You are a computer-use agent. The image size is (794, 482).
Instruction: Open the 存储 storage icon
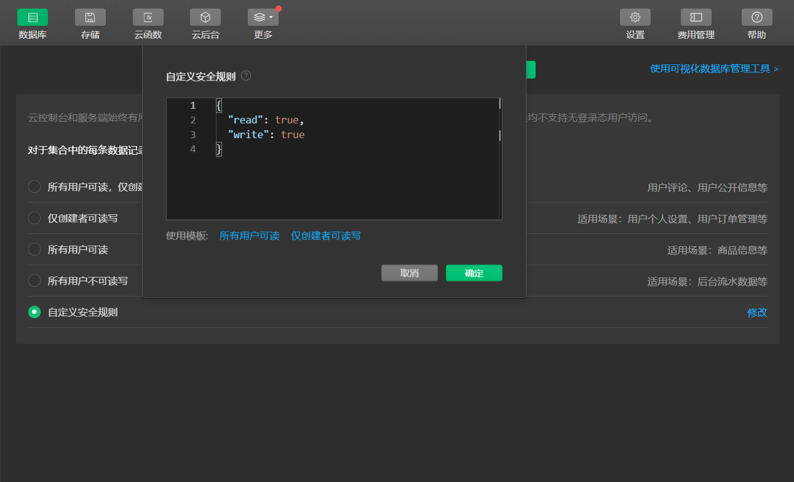[x=90, y=17]
